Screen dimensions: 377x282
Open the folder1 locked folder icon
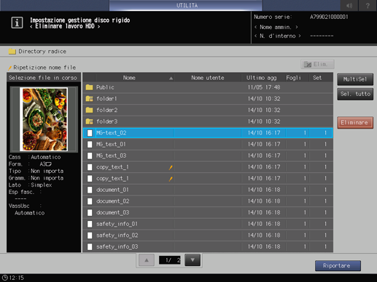click(89, 99)
